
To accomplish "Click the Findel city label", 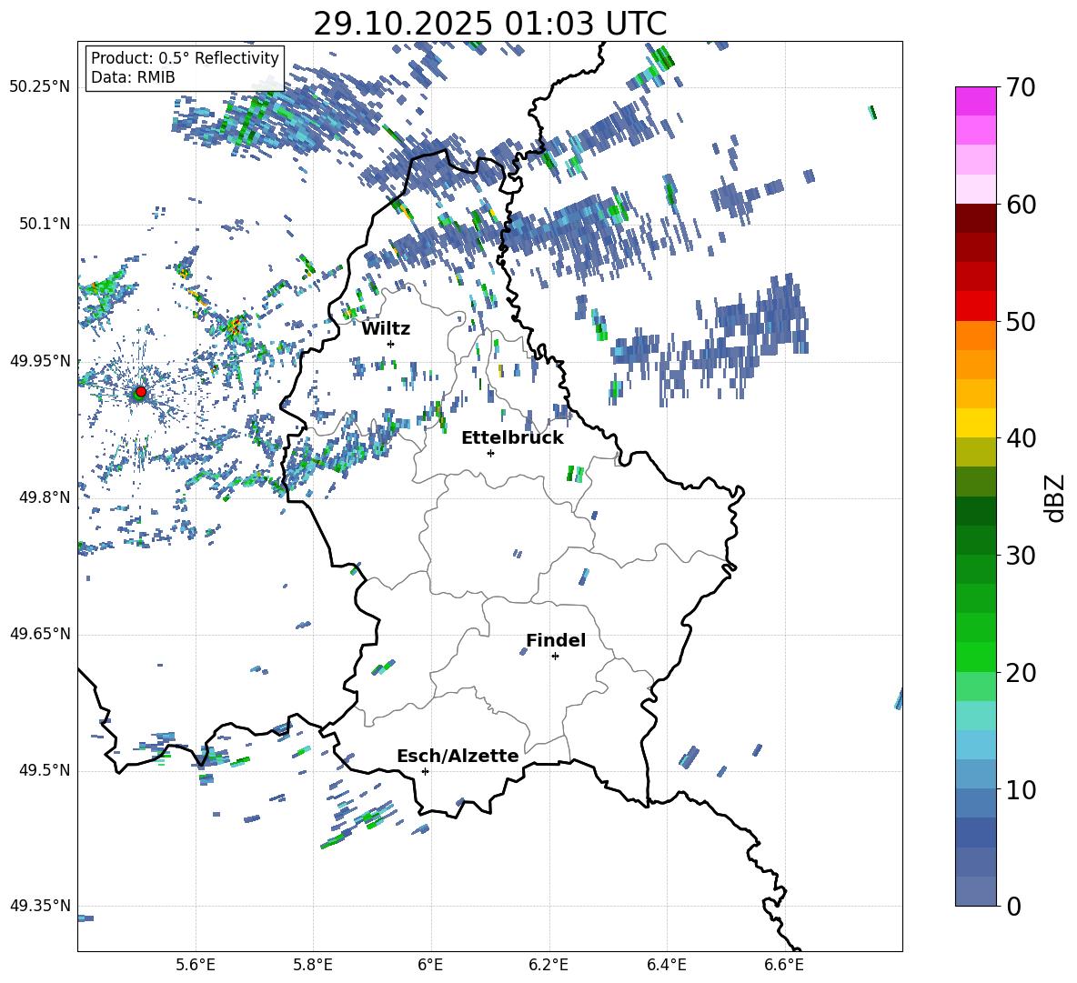I will 556,640.
